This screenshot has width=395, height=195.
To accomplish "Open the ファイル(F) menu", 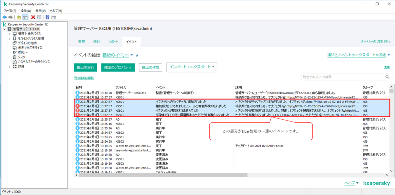I will (10, 11).
